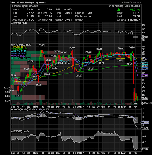The height and width of the screenshot is (155, 152).
Task: Click the CMF(20) indicator label
Action: 20,131
